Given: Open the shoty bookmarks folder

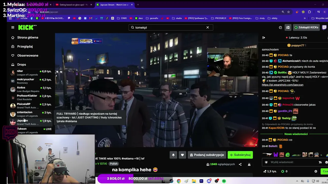Looking at the screenshot, I should tap(260, 18).
